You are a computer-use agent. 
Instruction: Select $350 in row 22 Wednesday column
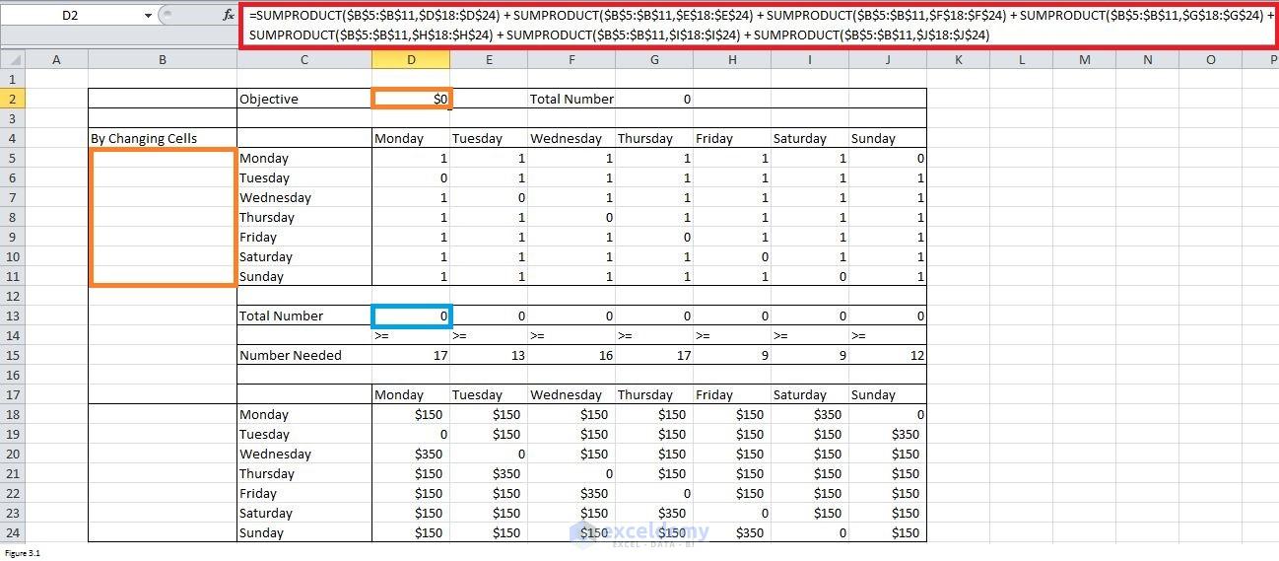tap(572, 493)
